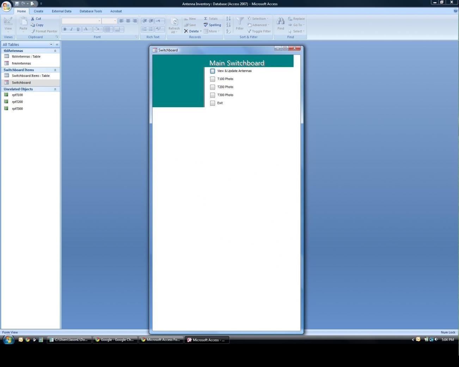This screenshot has height=367, width=459.
Task: Open the Selection filter dropdown
Action: (258, 19)
